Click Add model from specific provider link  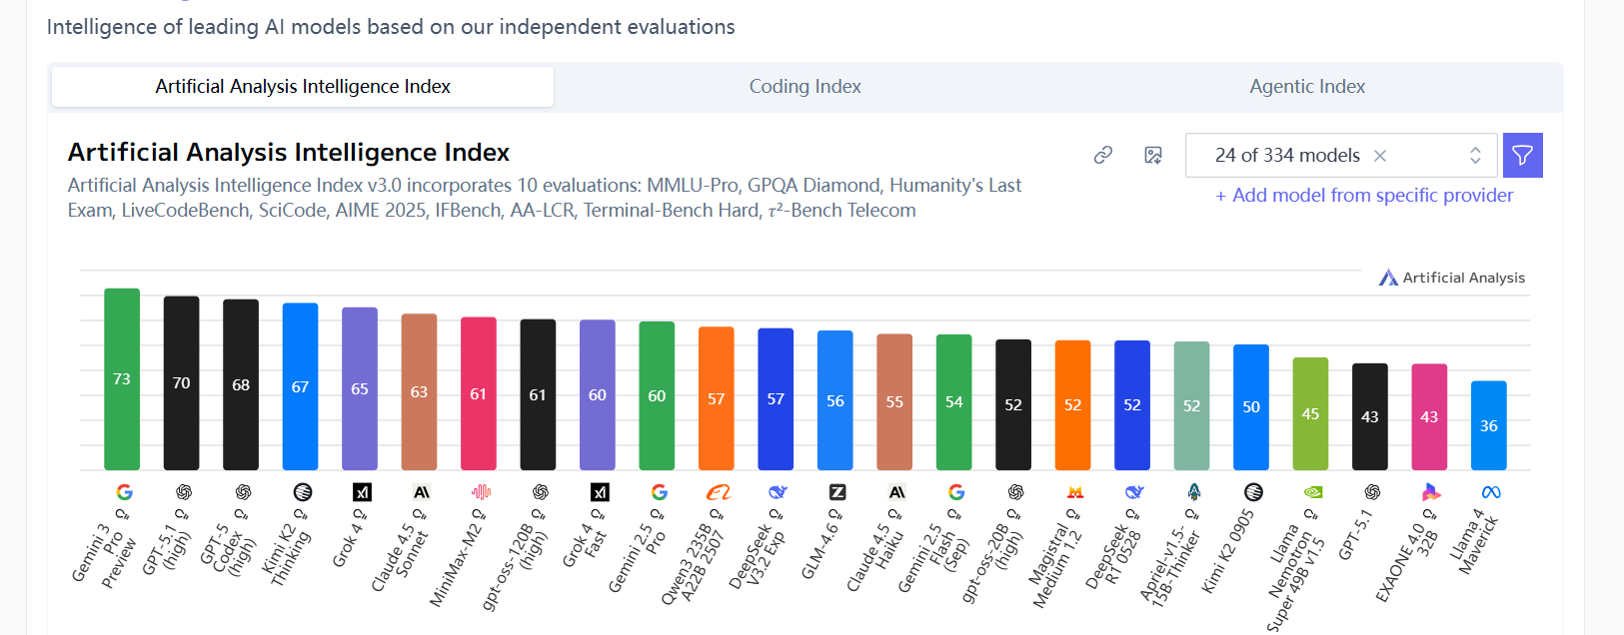[1364, 196]
